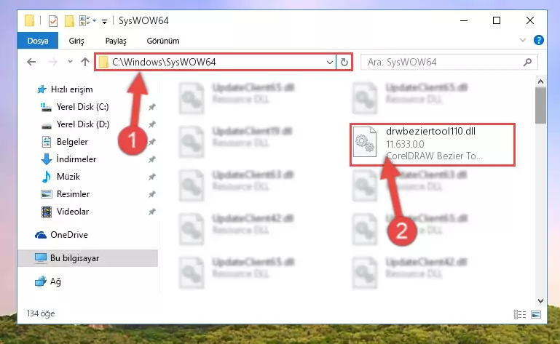560x344 pixels.
Task: Click the Up directory arrow
Action: 85,62
